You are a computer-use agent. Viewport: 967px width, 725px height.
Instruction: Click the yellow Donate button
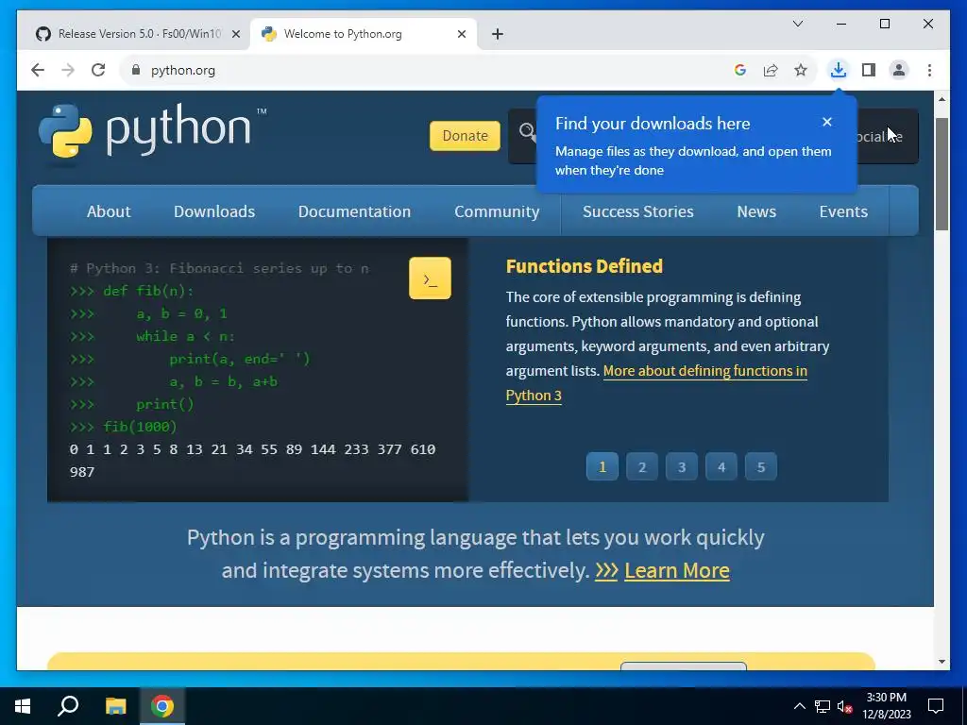pos(465,136)
